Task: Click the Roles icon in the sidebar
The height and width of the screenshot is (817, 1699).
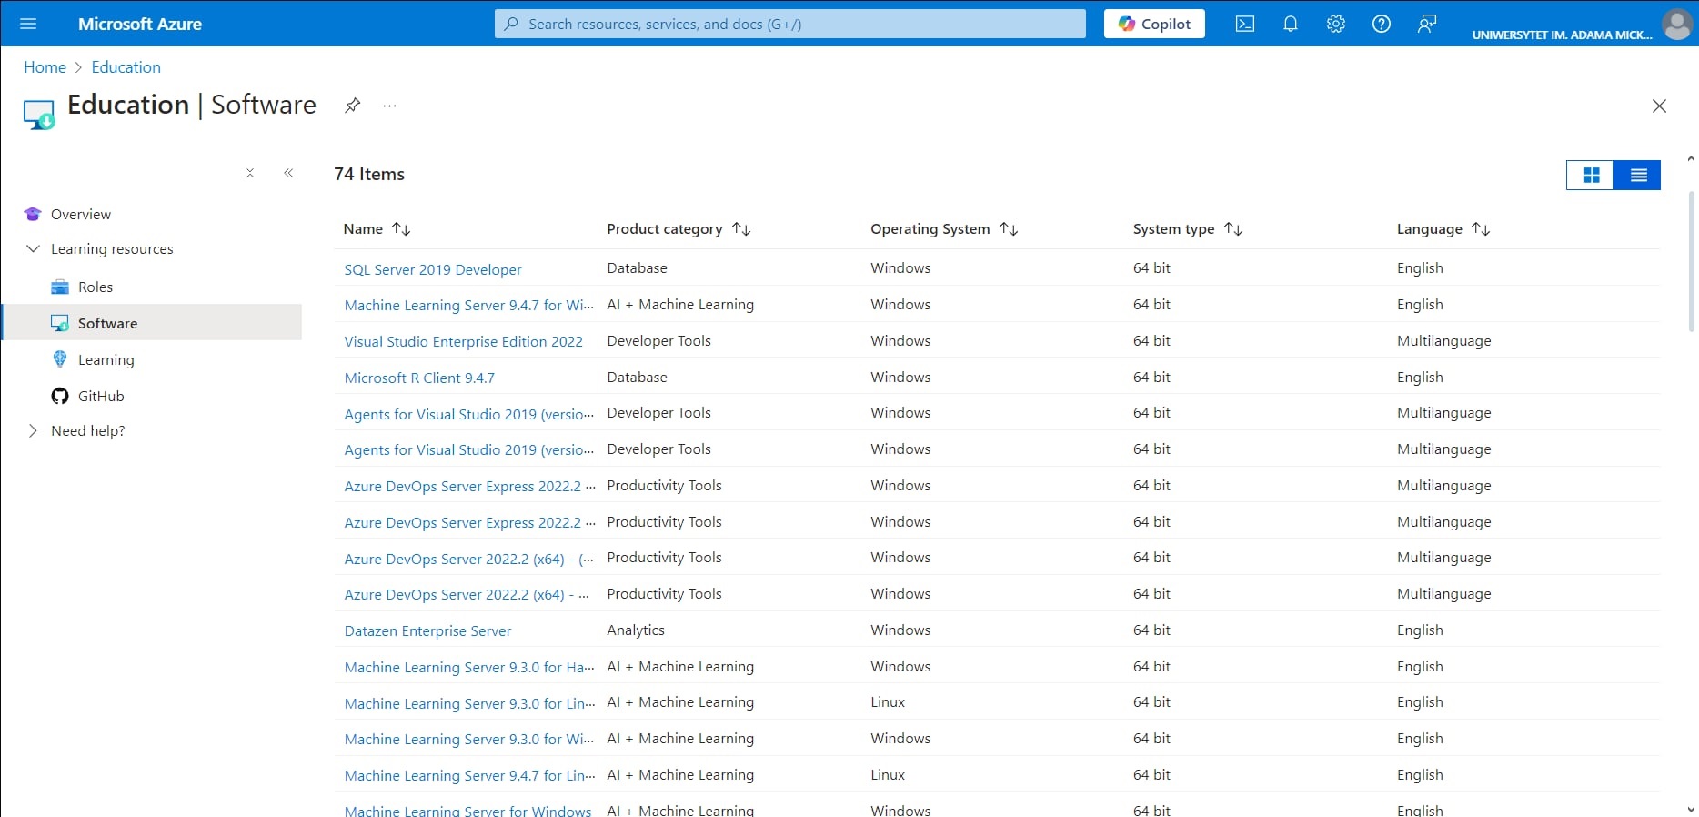Action: (60, 287)
